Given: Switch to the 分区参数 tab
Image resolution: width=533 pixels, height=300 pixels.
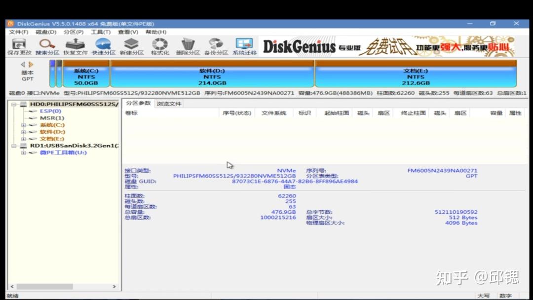Looking at the screenshot, I should pyautogui.click(x=138, y=103).
